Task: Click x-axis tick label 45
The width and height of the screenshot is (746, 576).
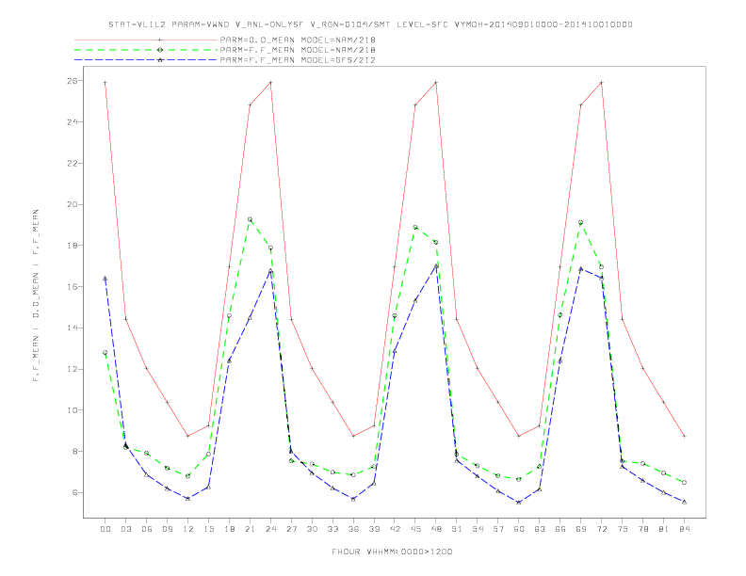Action: (415, 529)
